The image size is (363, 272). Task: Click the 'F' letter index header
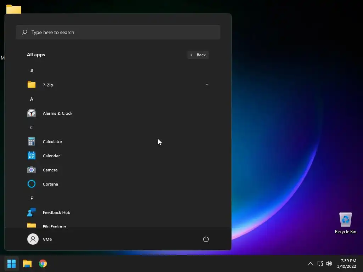tap(32, 198)
